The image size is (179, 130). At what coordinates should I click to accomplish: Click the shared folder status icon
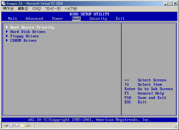pyautogui.click(x=22, y=125)
